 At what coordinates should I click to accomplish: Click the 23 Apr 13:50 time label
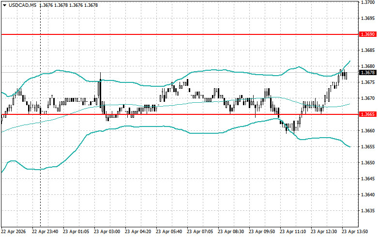[355, 232]
